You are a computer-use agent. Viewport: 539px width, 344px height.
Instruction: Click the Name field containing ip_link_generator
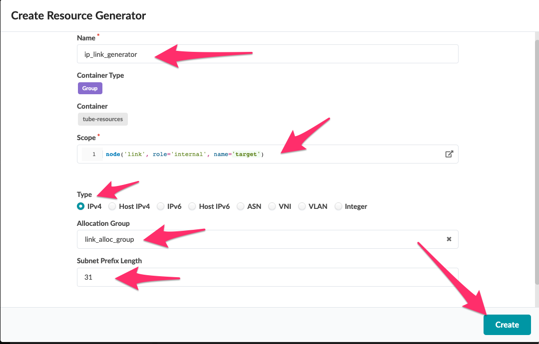point(200,53)
